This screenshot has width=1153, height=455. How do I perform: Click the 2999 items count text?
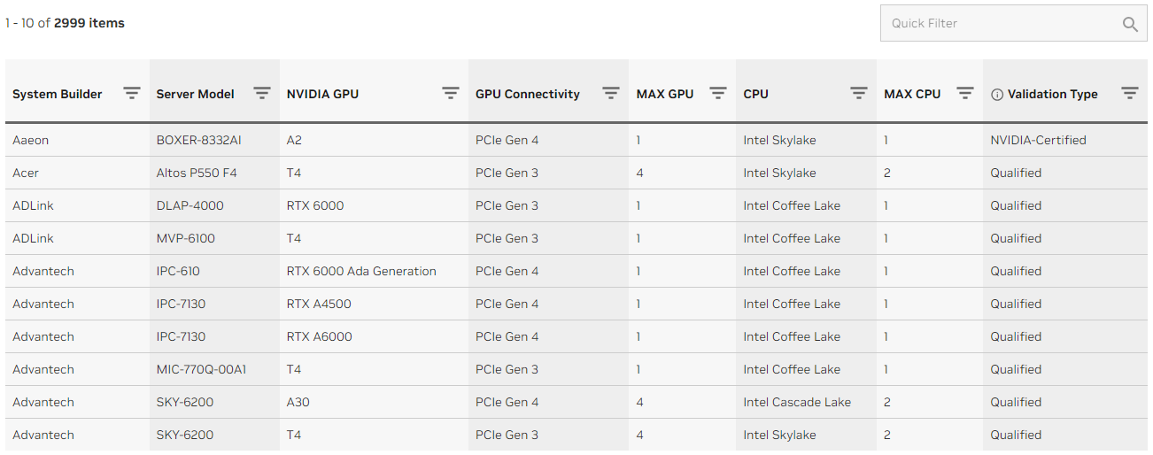[x=89, y=23]
